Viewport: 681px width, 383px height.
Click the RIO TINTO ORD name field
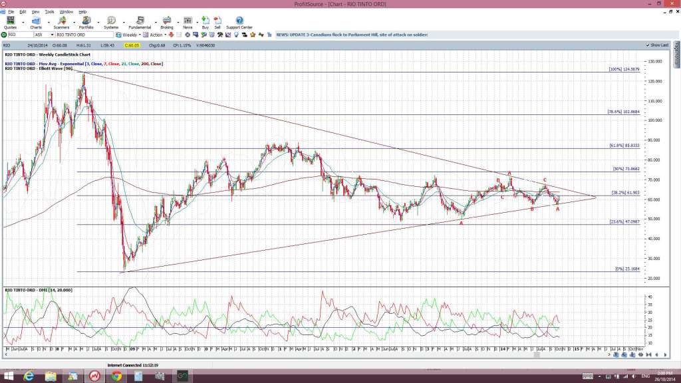pos(84,35)
